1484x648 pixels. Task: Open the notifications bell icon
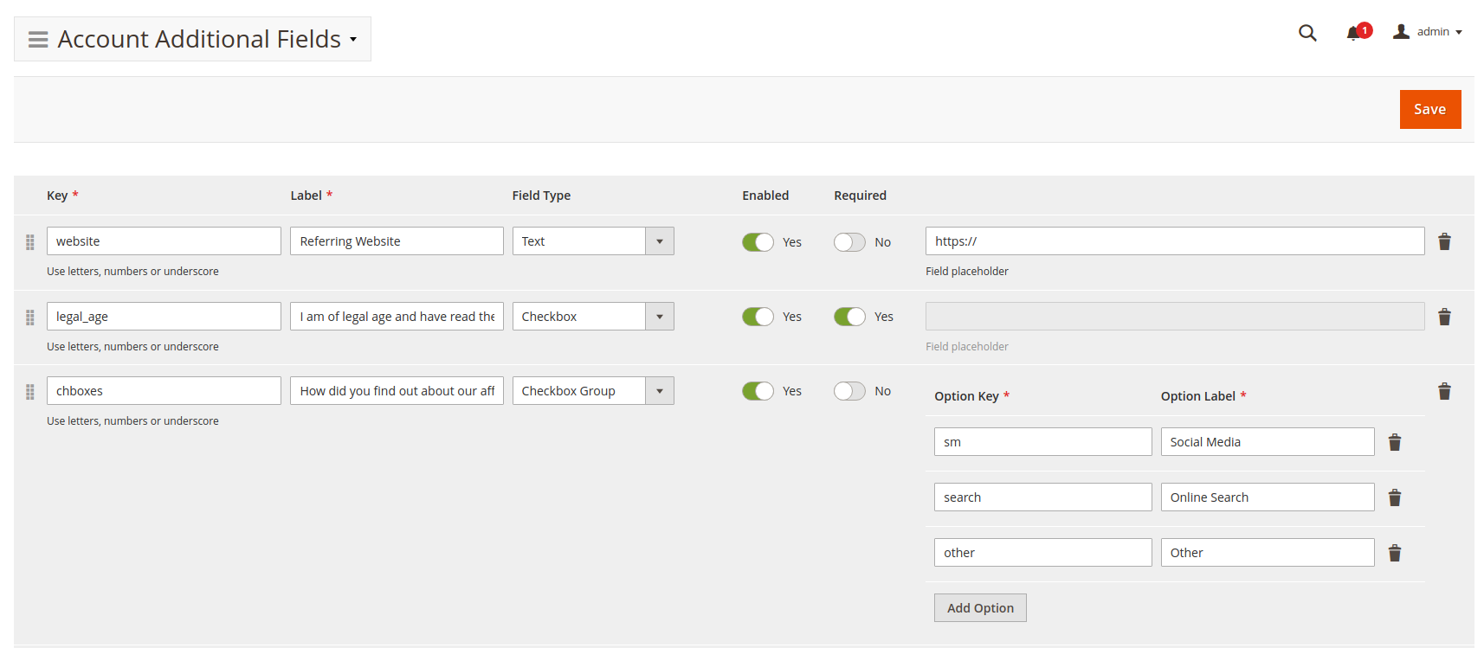(x=1354, y=33)
